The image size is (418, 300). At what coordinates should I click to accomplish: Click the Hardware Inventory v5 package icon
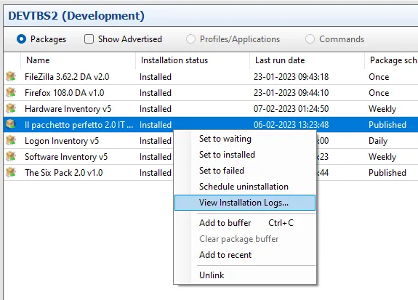point(11,108)
